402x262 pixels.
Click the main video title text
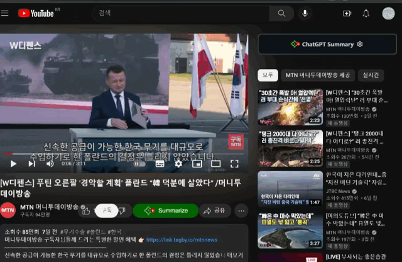pyautogui.click(x=121, y=188)
